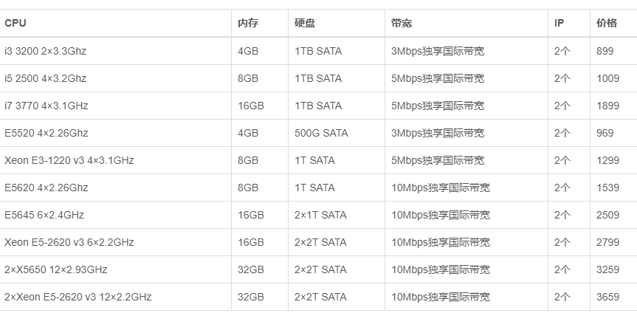Click the 1539 price cell

[x=608, y=188]
